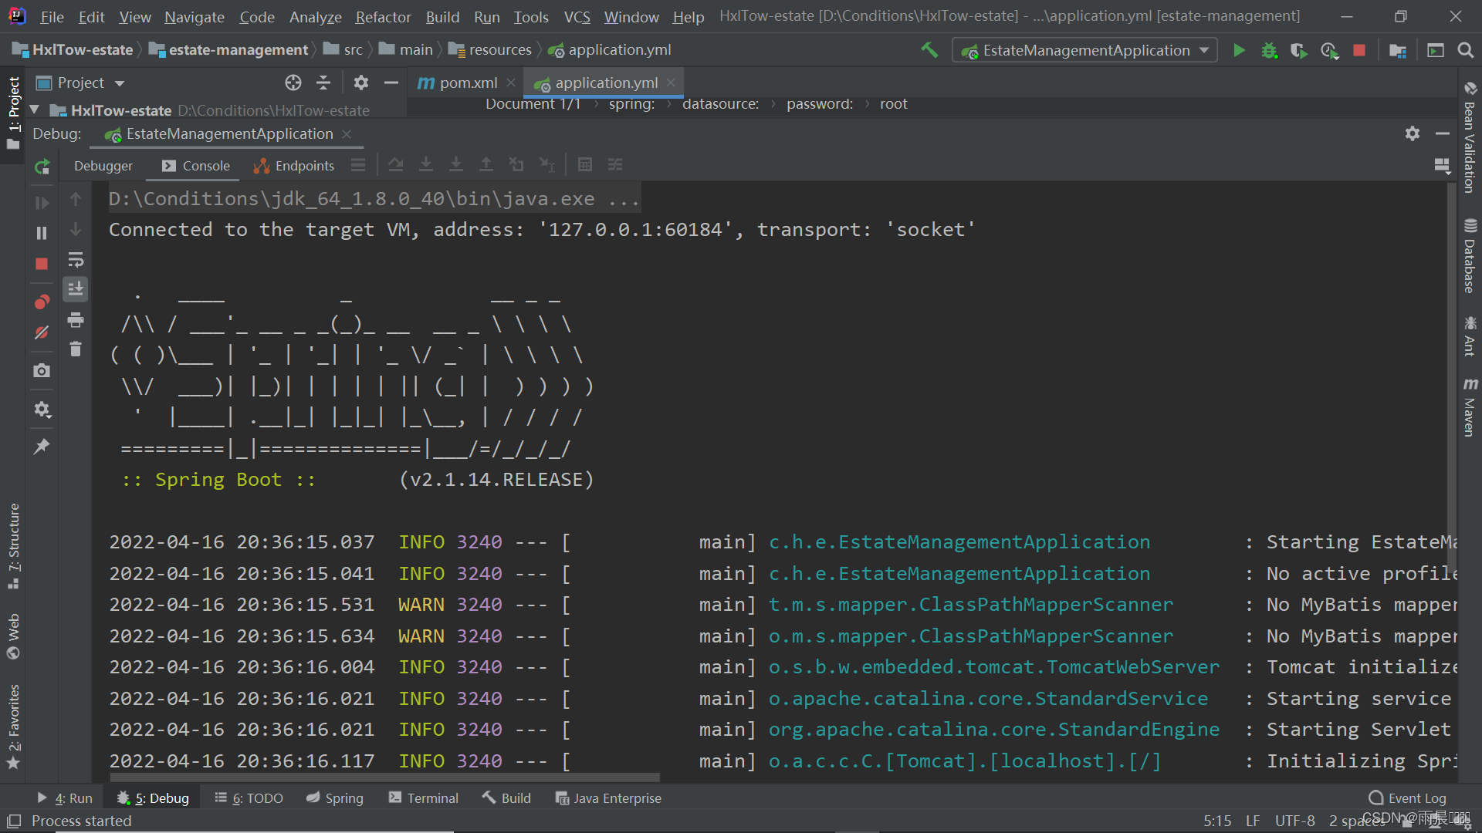Toggle scroll to end of console
The width and height of the screenshot is (1482, 833).
[x=76, y=289]
